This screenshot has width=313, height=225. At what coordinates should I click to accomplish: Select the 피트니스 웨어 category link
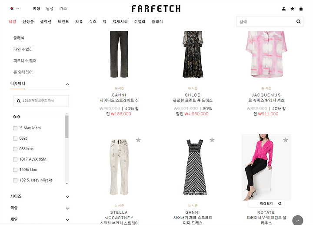(25, 61)
